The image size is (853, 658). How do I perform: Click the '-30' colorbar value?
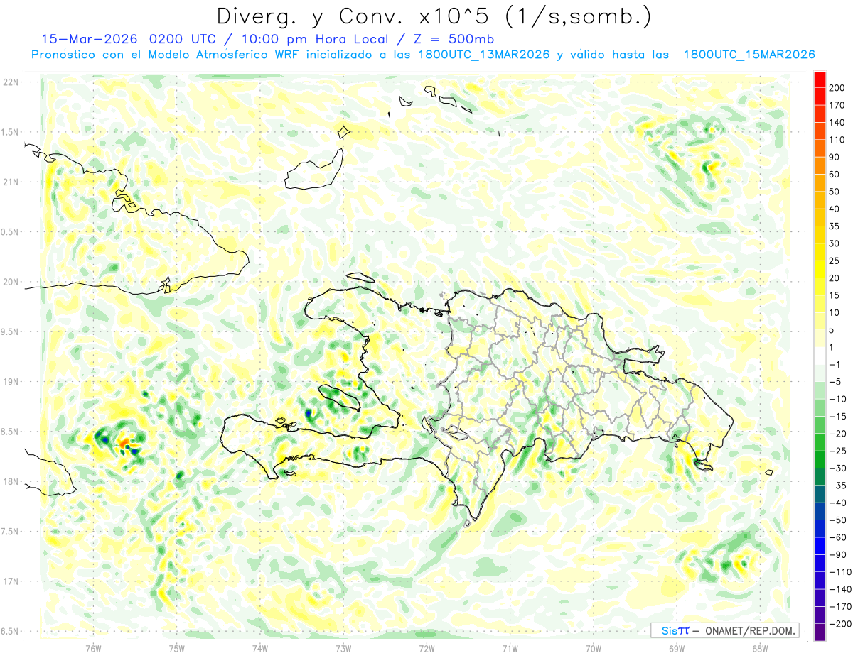(839, 468)
